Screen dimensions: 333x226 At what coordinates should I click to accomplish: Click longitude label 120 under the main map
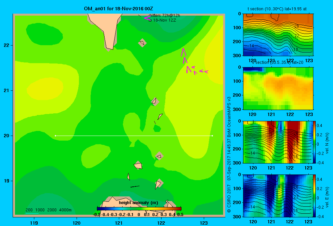click(x=77, y=223)
